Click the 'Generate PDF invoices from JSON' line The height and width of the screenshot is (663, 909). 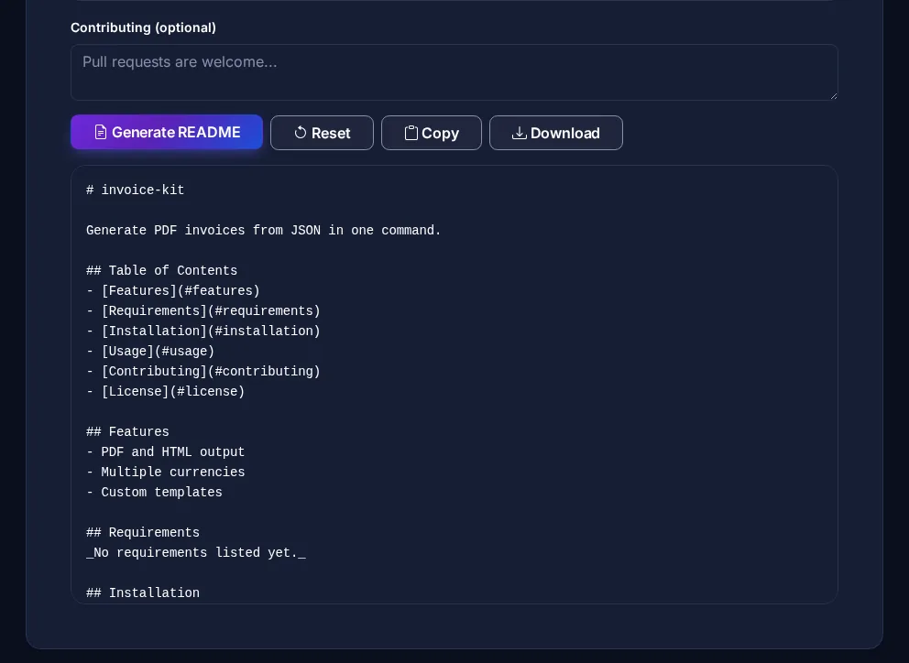click(264, 230)
